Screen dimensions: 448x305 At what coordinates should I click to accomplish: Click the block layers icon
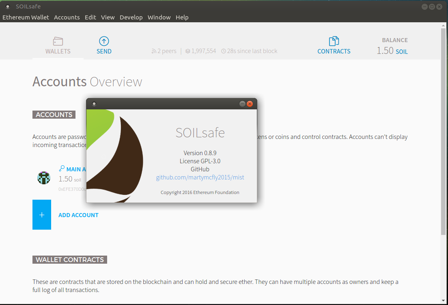[188, 51]
